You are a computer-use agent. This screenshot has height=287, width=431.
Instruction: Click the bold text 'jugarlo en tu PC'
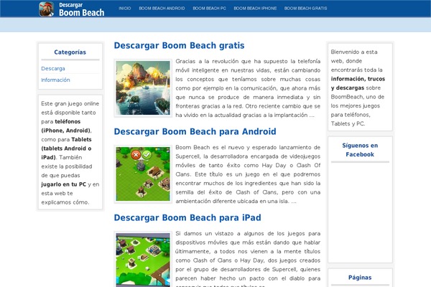tap(64, 184)
